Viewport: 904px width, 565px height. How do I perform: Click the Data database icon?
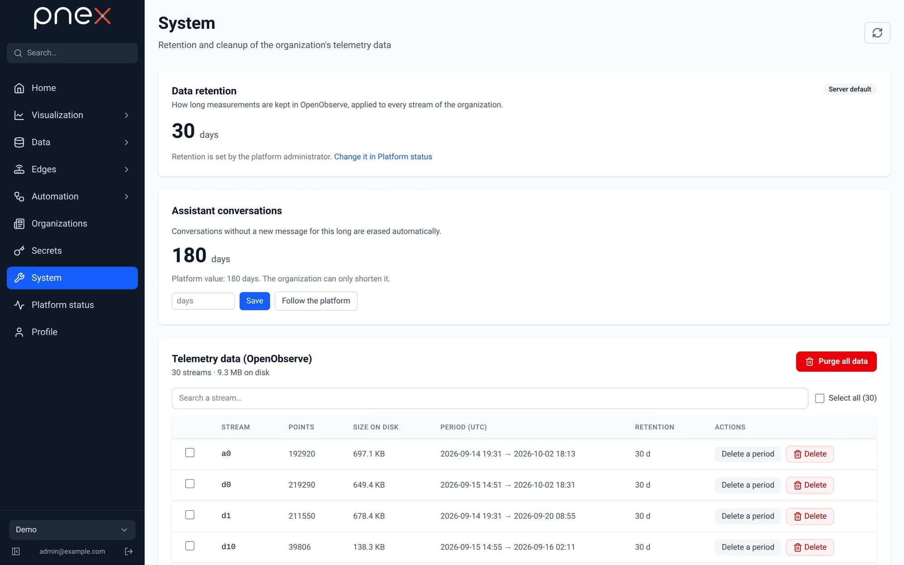coord(19,142)
